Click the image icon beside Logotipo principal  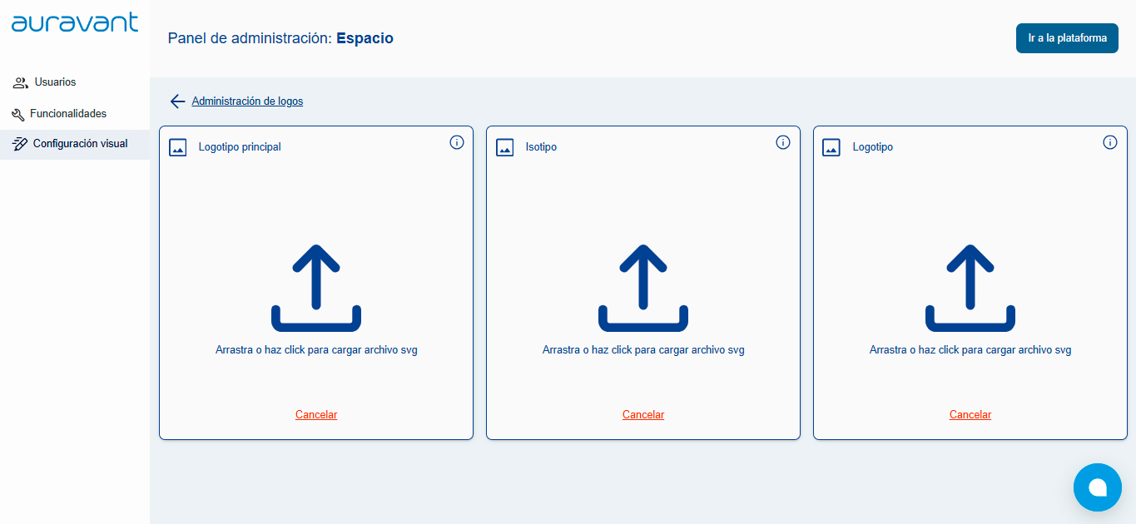(178, 147)
